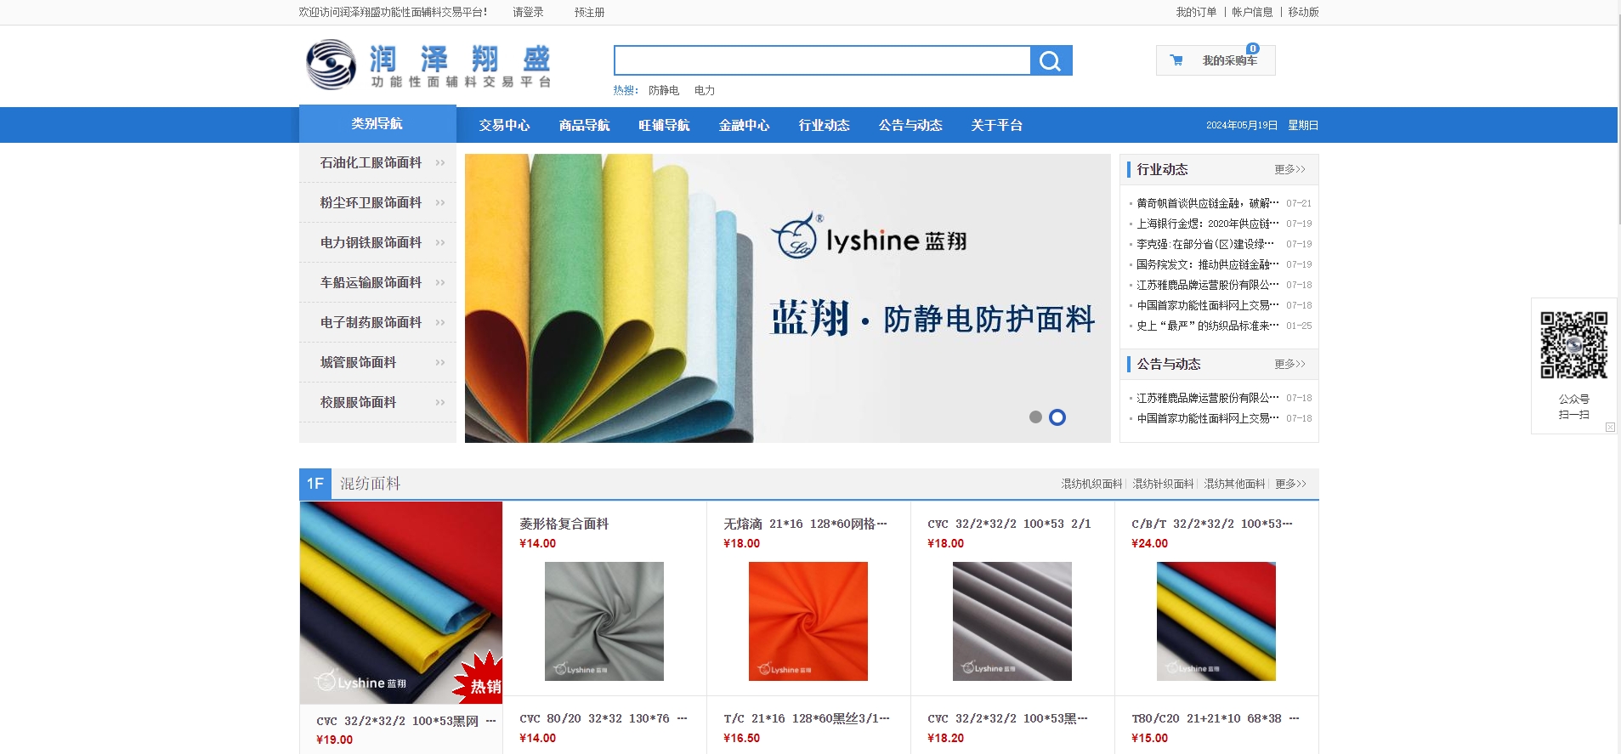1621x754 pixels.
Task: Open C/B/T 32/2*32/2 product image
Action: pos(1216,621)
